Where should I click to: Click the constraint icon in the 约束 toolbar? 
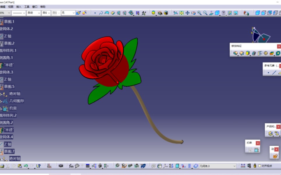pyautogui.click(x=257, y=150)
